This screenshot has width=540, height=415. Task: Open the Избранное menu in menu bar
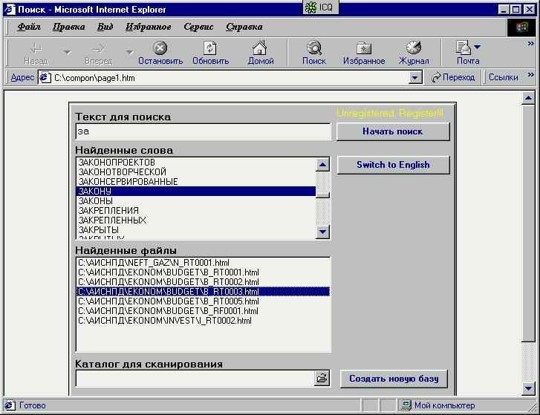pos(148,27)
